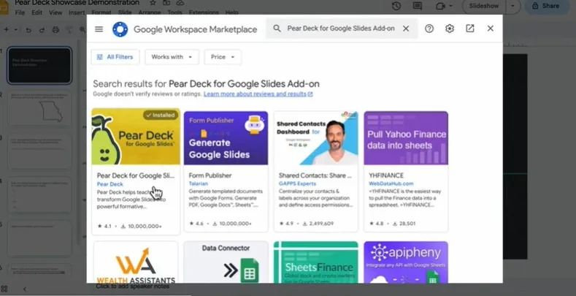Open Marketplace in new window

click(470, 29)
